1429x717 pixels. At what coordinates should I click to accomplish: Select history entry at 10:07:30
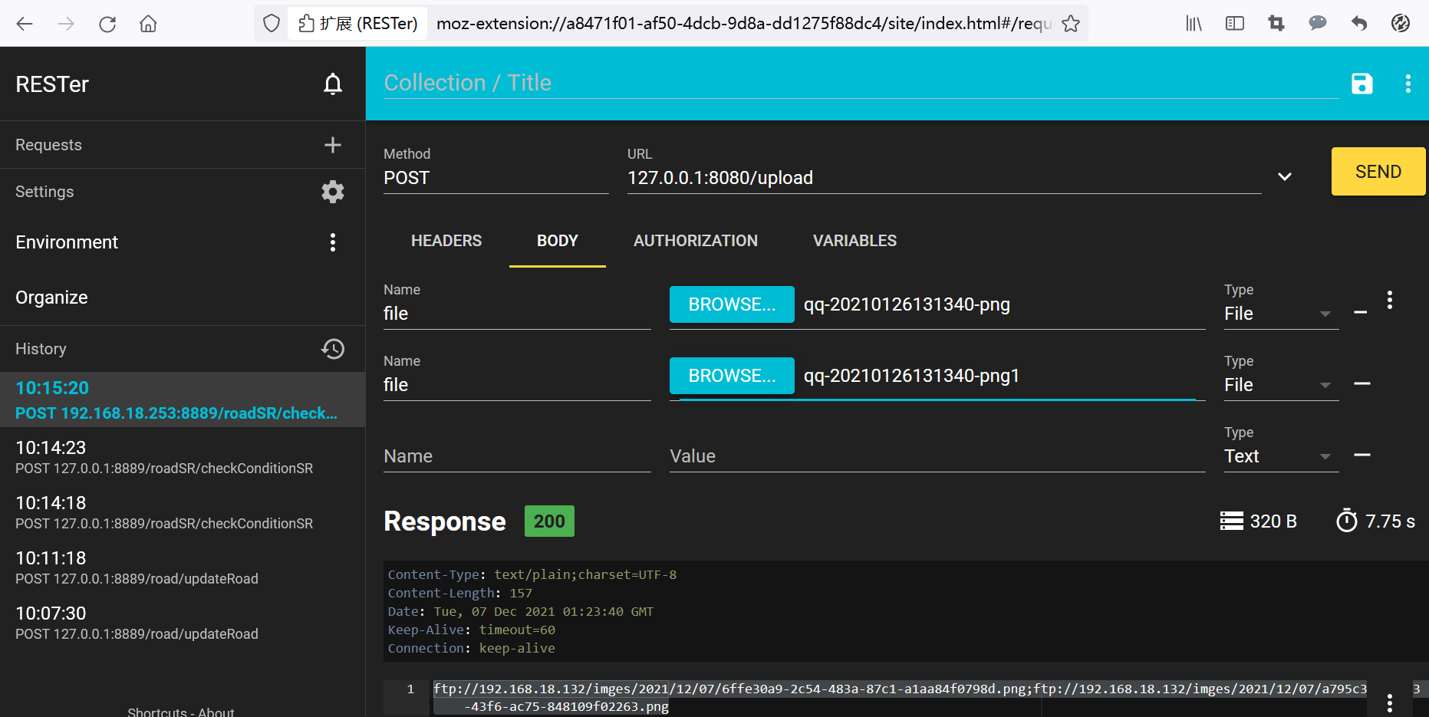point(183,623)
